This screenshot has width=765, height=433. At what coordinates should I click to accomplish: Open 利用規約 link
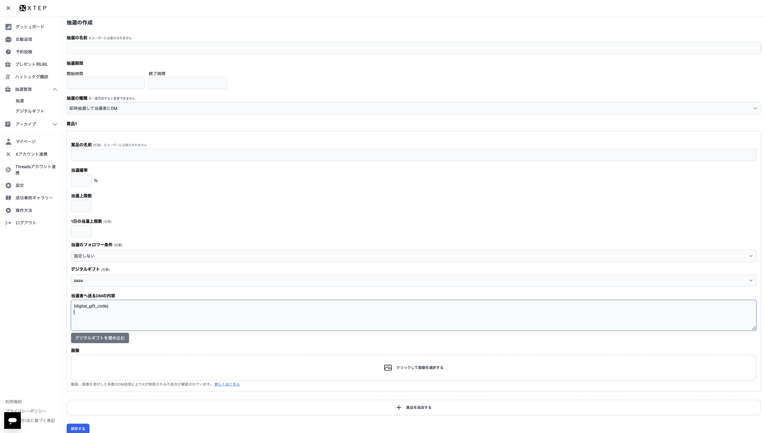(x=13, y=402)
